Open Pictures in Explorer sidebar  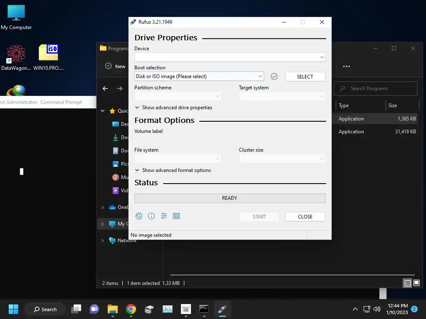coord(120,164)
